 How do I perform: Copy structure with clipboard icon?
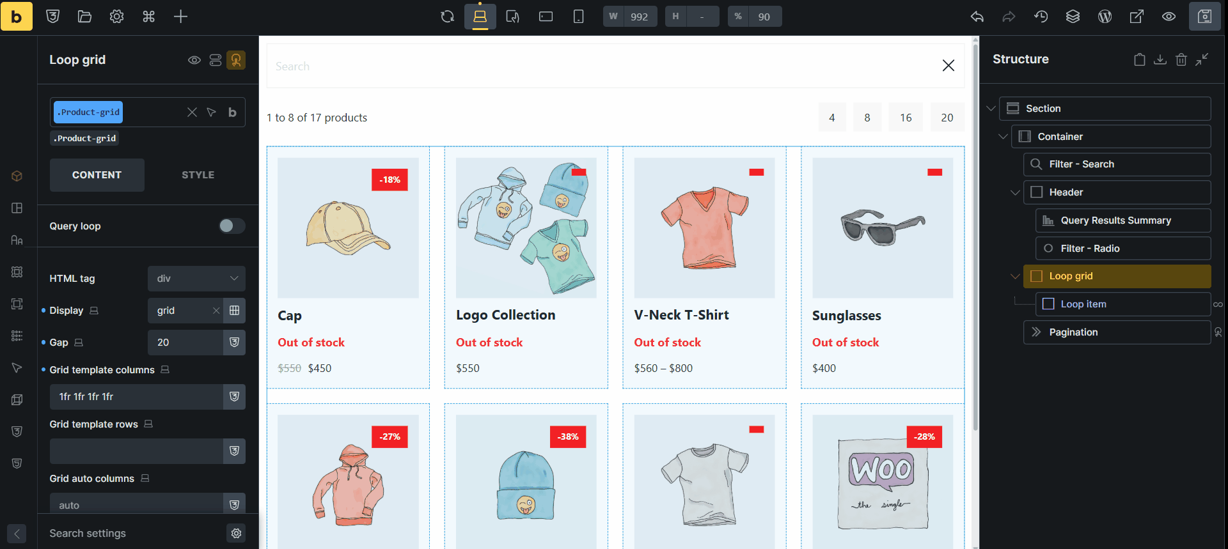coord(1139,59)
